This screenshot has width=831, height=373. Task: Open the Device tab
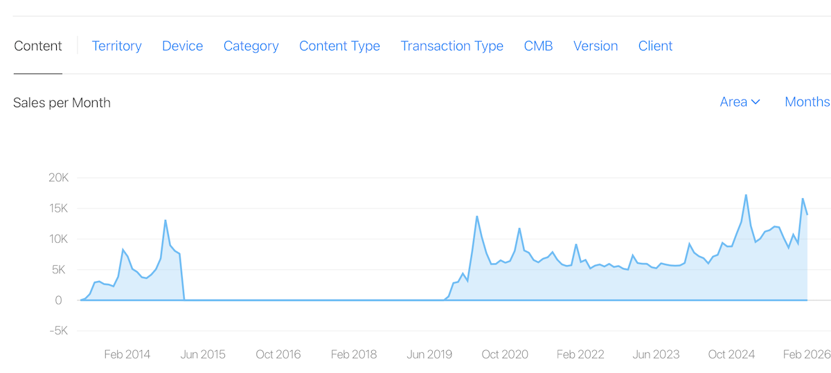182,46
